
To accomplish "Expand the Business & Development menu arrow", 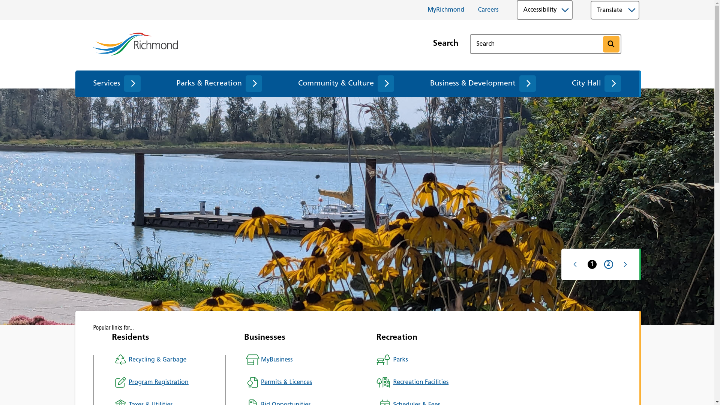I will point(528,84).
